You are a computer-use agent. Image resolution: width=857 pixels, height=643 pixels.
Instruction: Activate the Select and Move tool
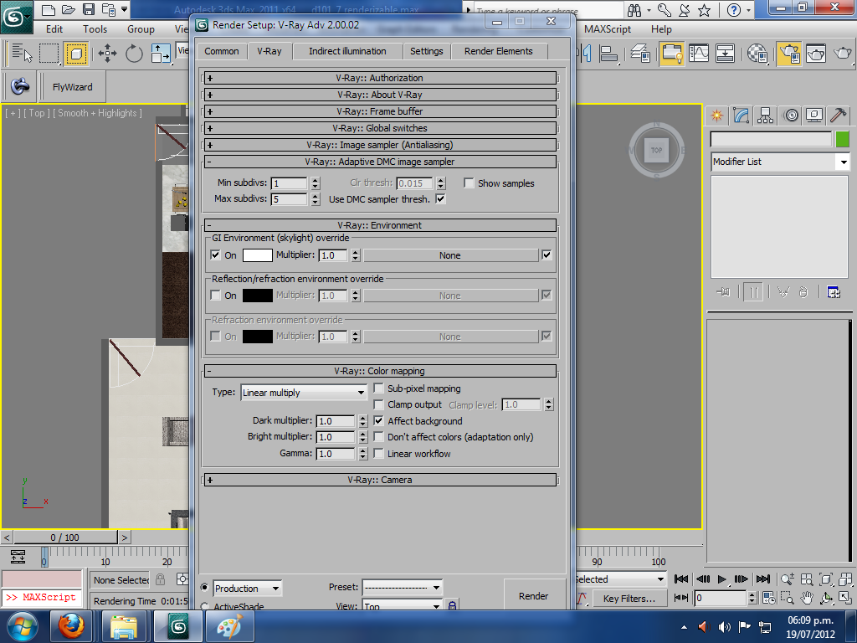click(x=107, y=54)
